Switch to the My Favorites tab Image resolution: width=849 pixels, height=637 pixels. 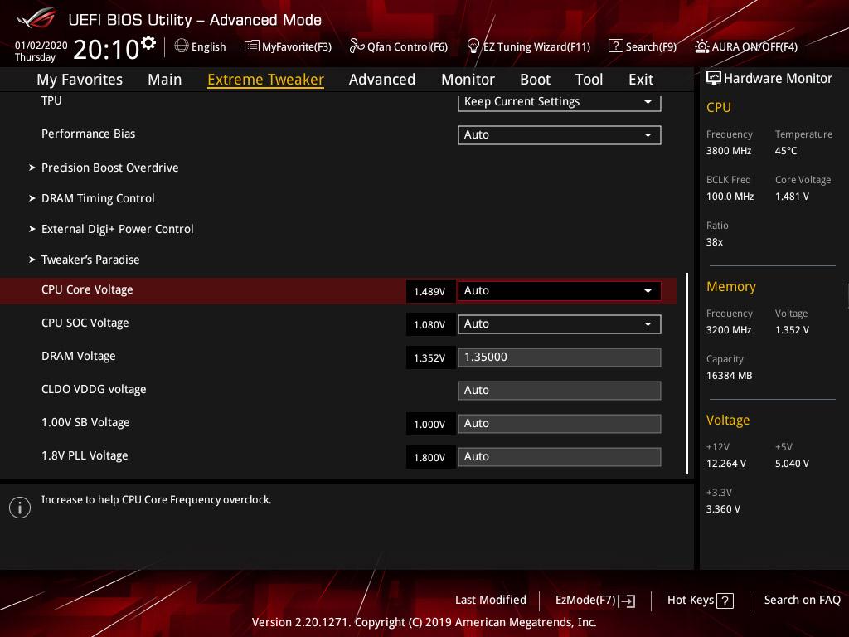tap(80, 80)
